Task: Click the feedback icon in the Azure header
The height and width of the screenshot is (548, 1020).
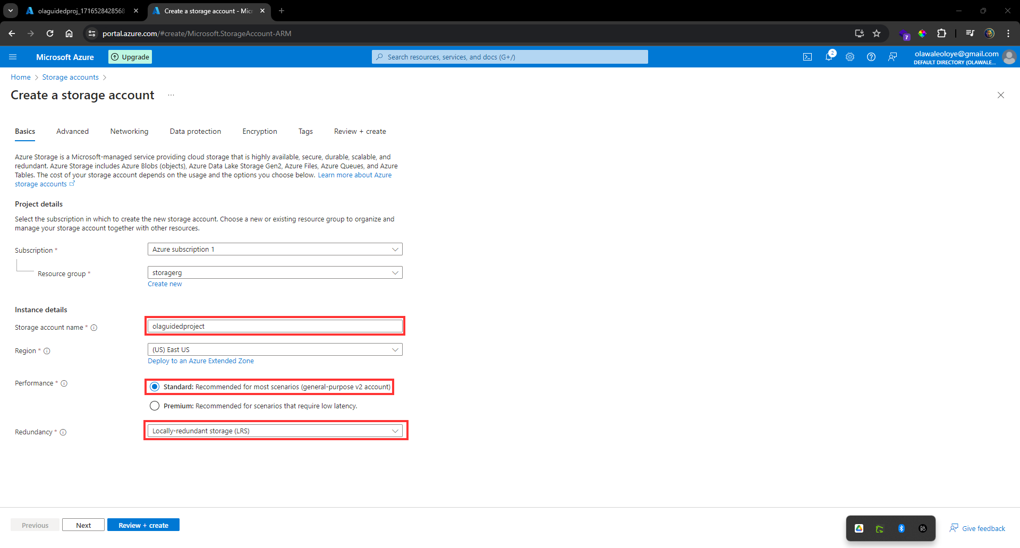Action: click(x=892, y=57)
